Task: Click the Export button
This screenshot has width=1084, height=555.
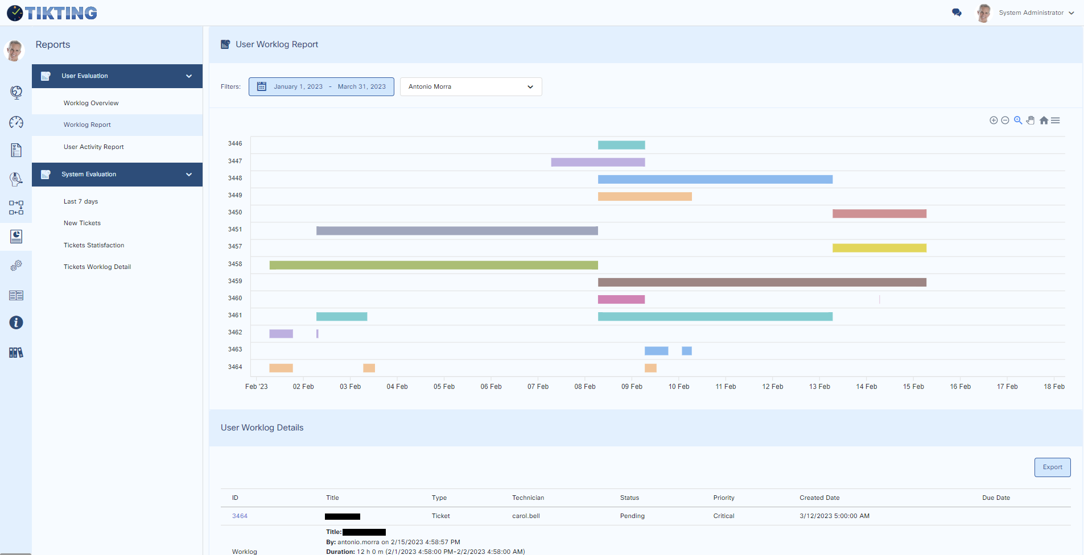Action: tap(1052, 467)
